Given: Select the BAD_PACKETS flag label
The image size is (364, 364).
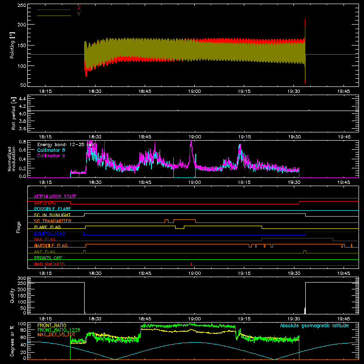Looking at the screenshot, I should pos(50,264).
